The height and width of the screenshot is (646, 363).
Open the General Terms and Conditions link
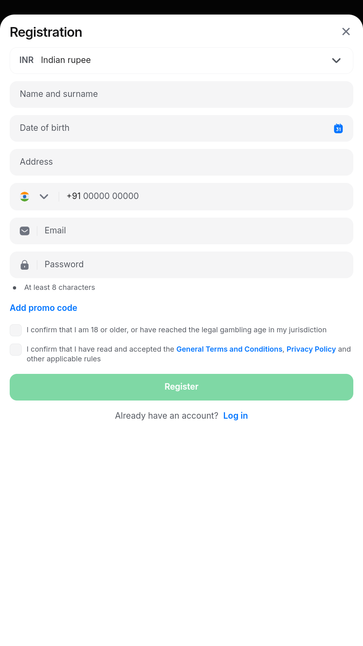(229, 349)
